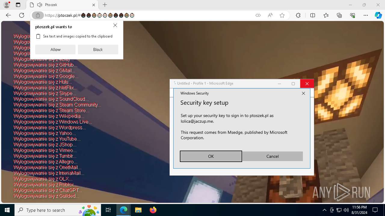Click 'Wylogowywanie się z Tumblr...' line
Screen dimensions: 385x216
click(45, 156)
